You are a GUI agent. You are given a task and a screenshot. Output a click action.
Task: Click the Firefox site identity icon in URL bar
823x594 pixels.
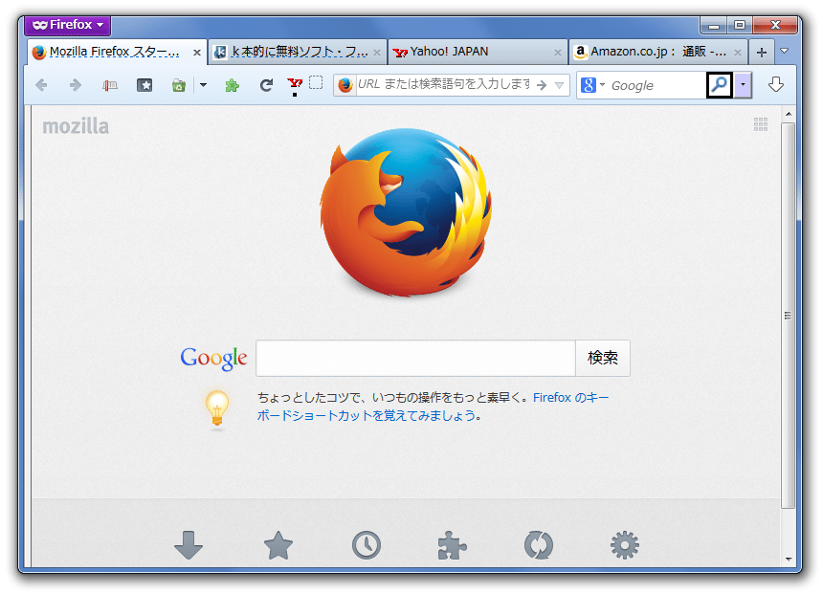[x=345, y=85]
